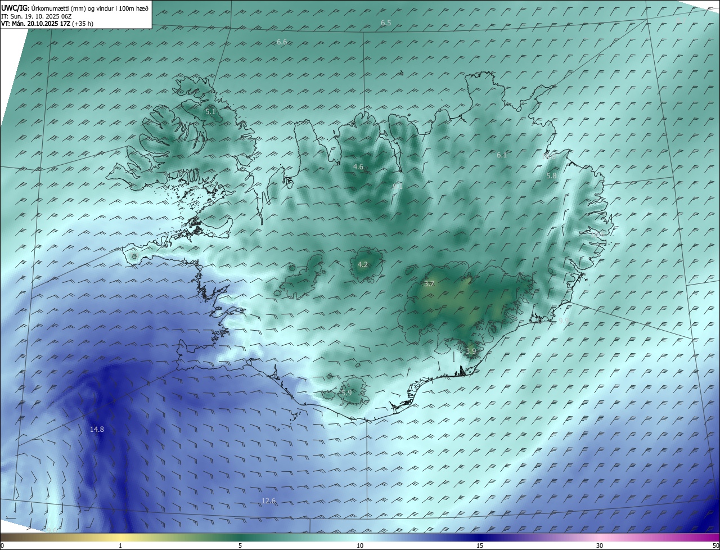This screenshot has height=550, width=720.
Task: Click the '1' tick on the color scale
Action: click(120, 546)
